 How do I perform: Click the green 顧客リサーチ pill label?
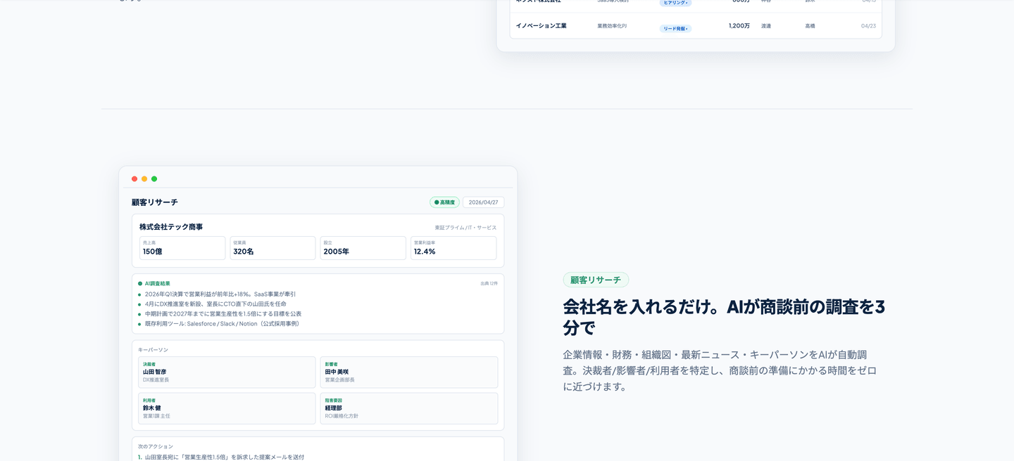pos(596,280)
